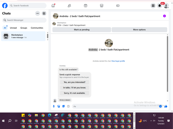Open the Video tab in top navigation

tap(85, 6)
